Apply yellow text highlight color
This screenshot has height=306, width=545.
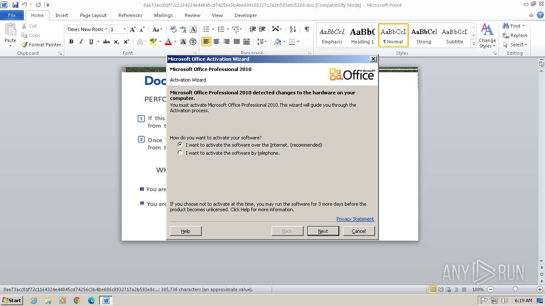(x=153, y=42)
